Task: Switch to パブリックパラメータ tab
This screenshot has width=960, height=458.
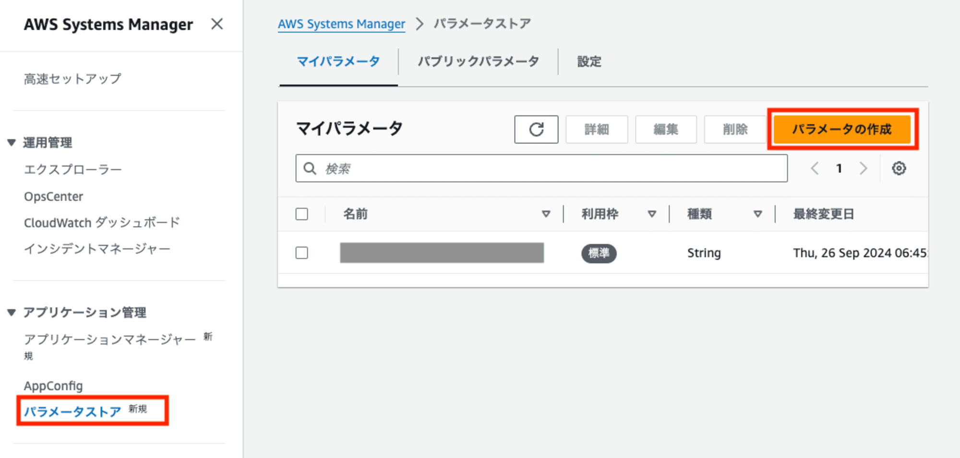Action: [478, 62]
